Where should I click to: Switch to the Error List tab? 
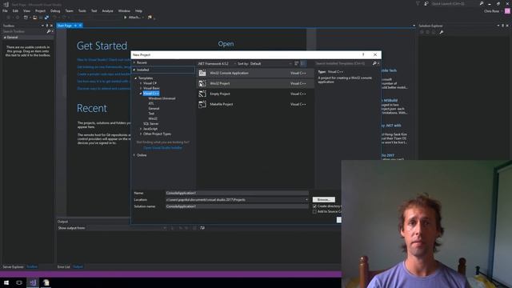[64, 266]
